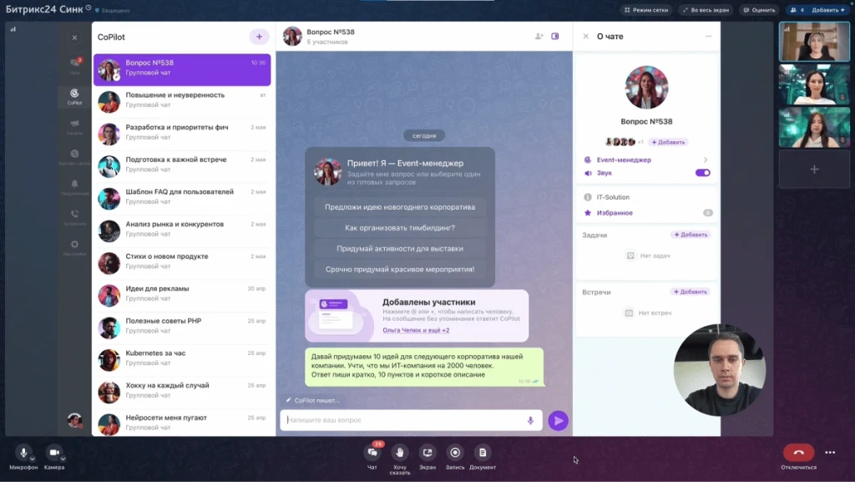Click the voice input microphone in message field
855x482 pixels.
click(530, 420)
